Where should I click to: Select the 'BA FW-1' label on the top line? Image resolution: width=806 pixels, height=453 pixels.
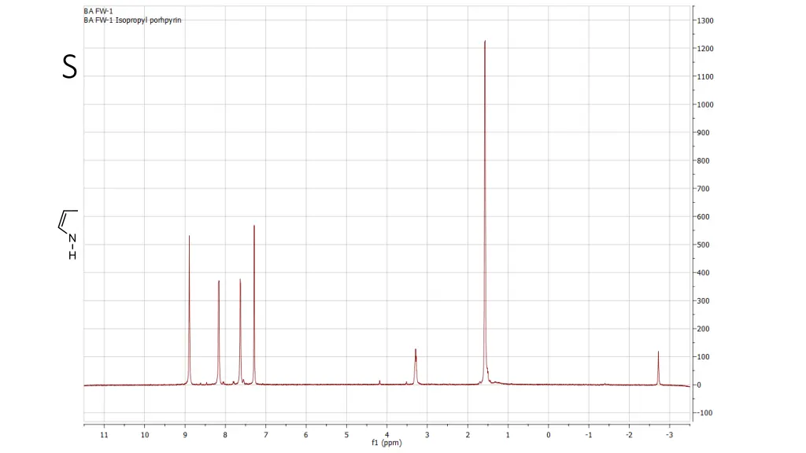[x=98, y=11]
